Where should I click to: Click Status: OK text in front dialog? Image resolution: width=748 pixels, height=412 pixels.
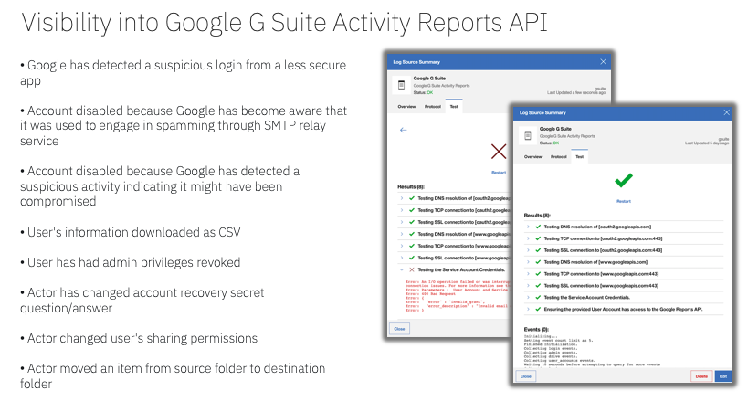549,143
